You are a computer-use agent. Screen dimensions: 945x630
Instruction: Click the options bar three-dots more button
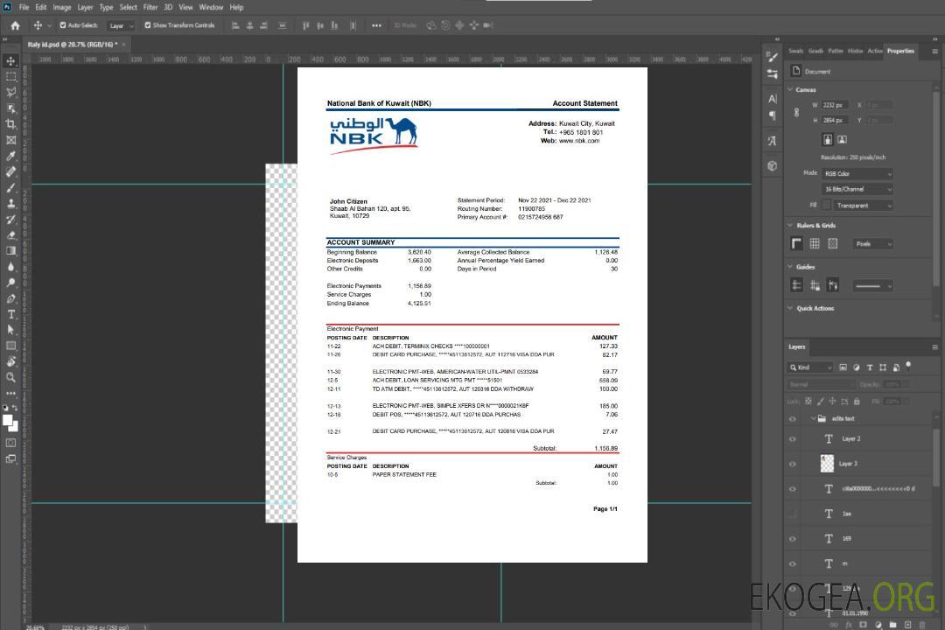coord(376,25)
